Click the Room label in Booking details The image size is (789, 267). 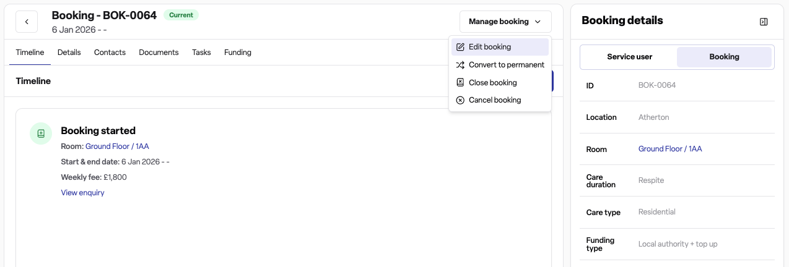click(x=596, y=150)
